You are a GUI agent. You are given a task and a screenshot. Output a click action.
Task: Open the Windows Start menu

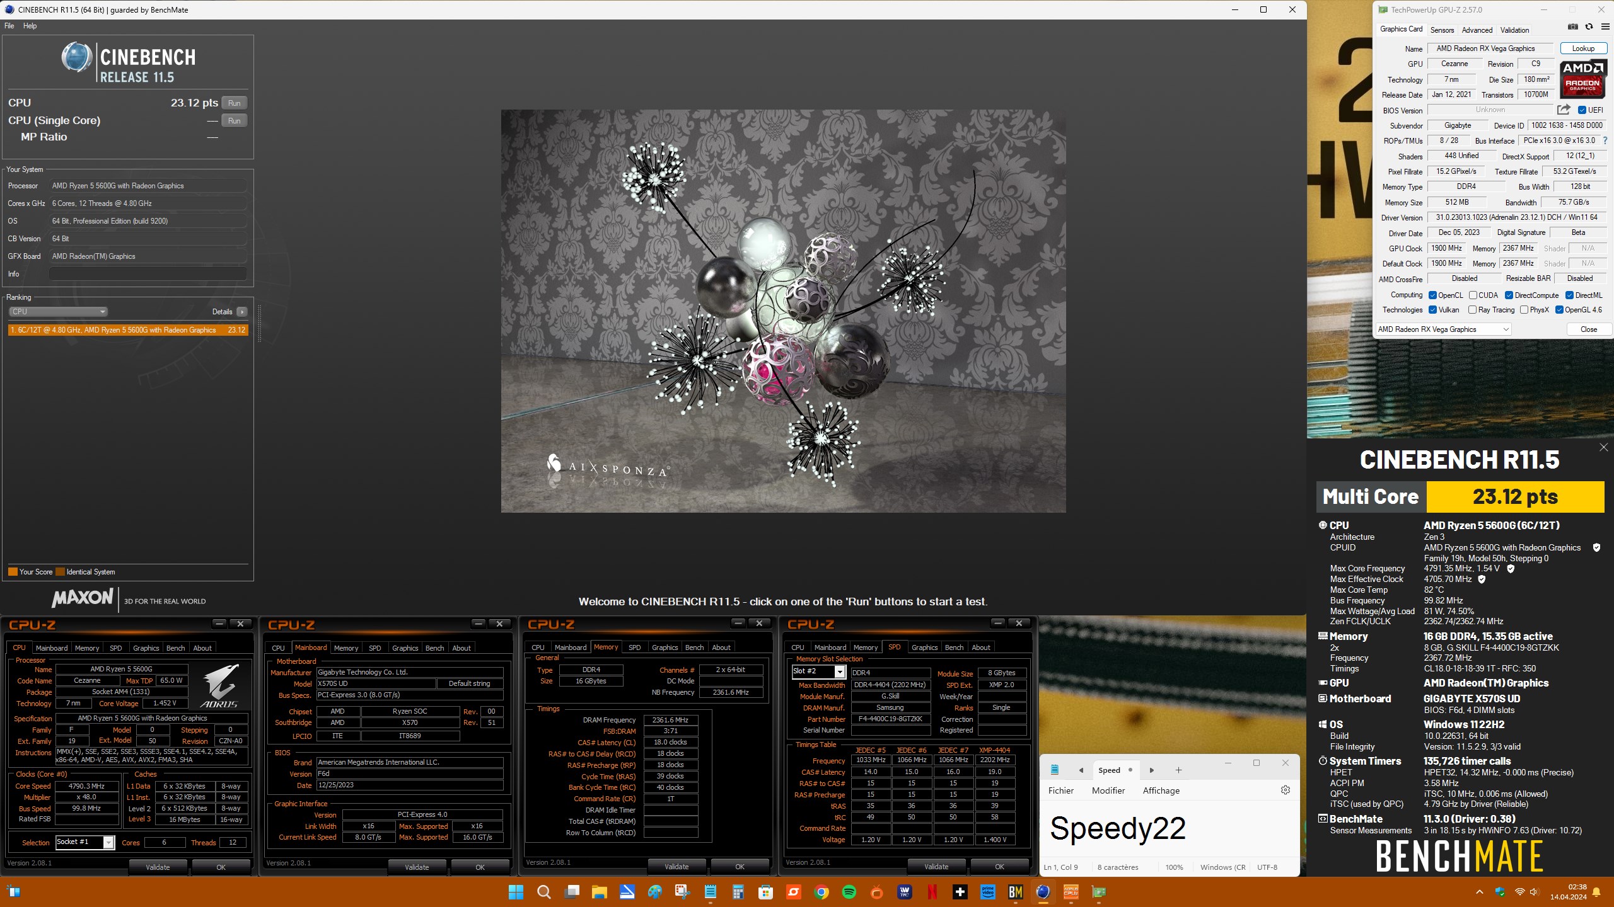point(516,892)
